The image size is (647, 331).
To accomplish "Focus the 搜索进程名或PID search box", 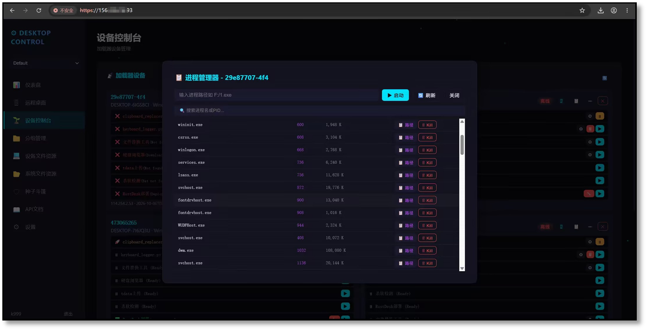I will (x=320, y=110).
